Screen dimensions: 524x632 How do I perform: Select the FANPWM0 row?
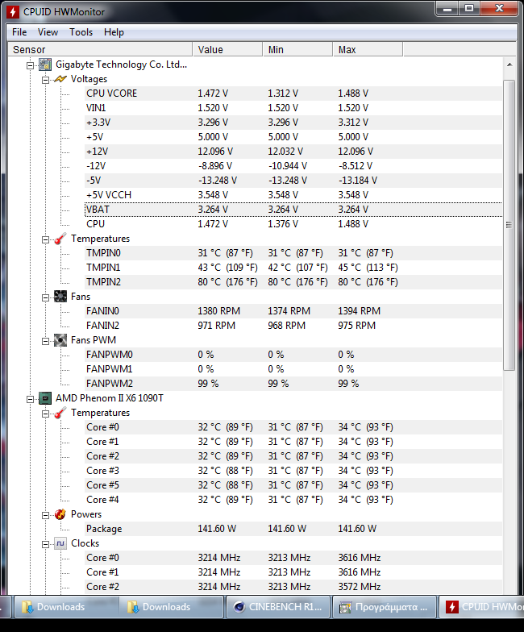293,355
